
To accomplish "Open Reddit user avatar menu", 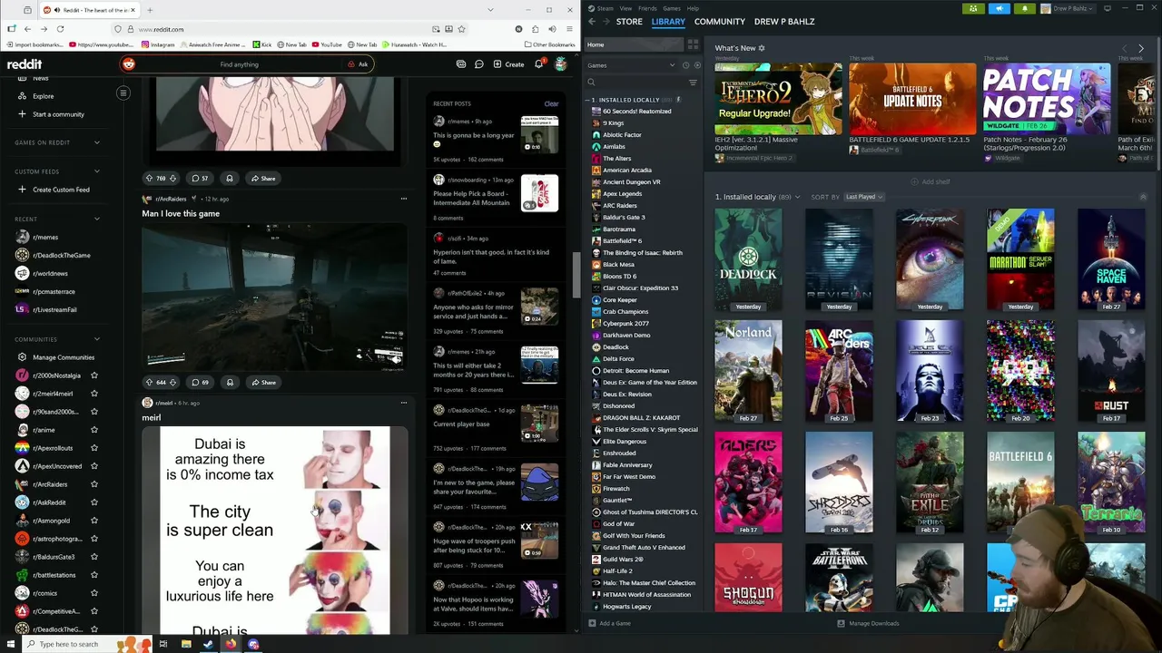I will 560,64.
